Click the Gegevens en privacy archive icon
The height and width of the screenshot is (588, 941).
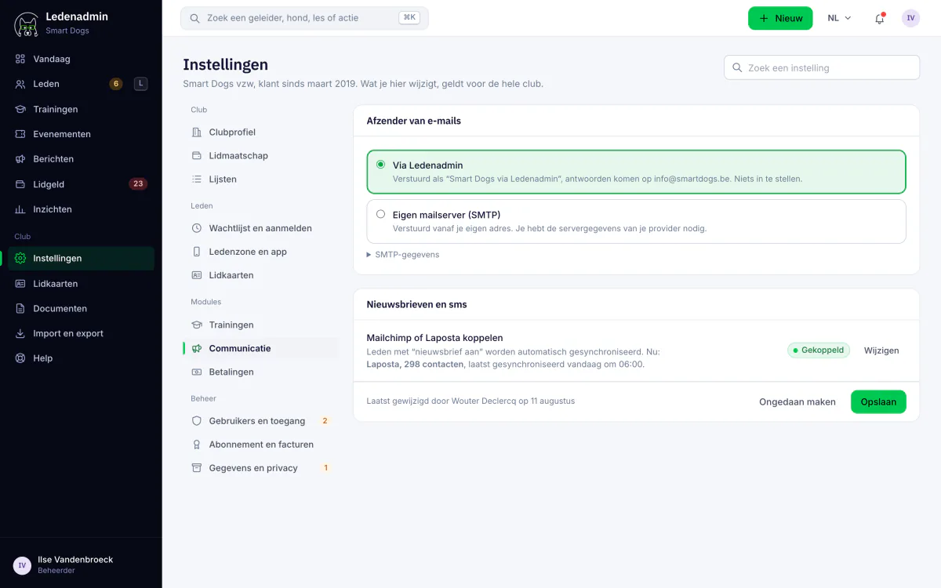pyautogui.click(x=197, y=468)
